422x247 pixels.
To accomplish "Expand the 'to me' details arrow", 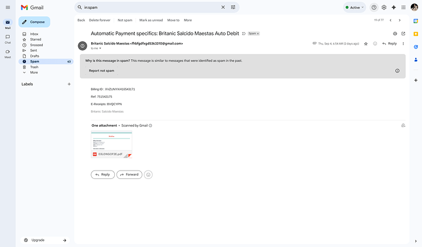I will point(100,48).
